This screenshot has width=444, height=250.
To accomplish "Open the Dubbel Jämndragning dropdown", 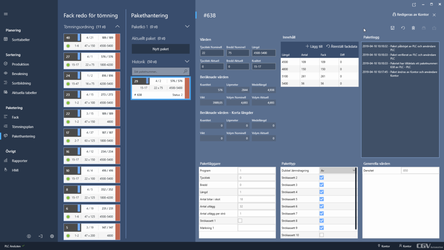I will [338, 170].
